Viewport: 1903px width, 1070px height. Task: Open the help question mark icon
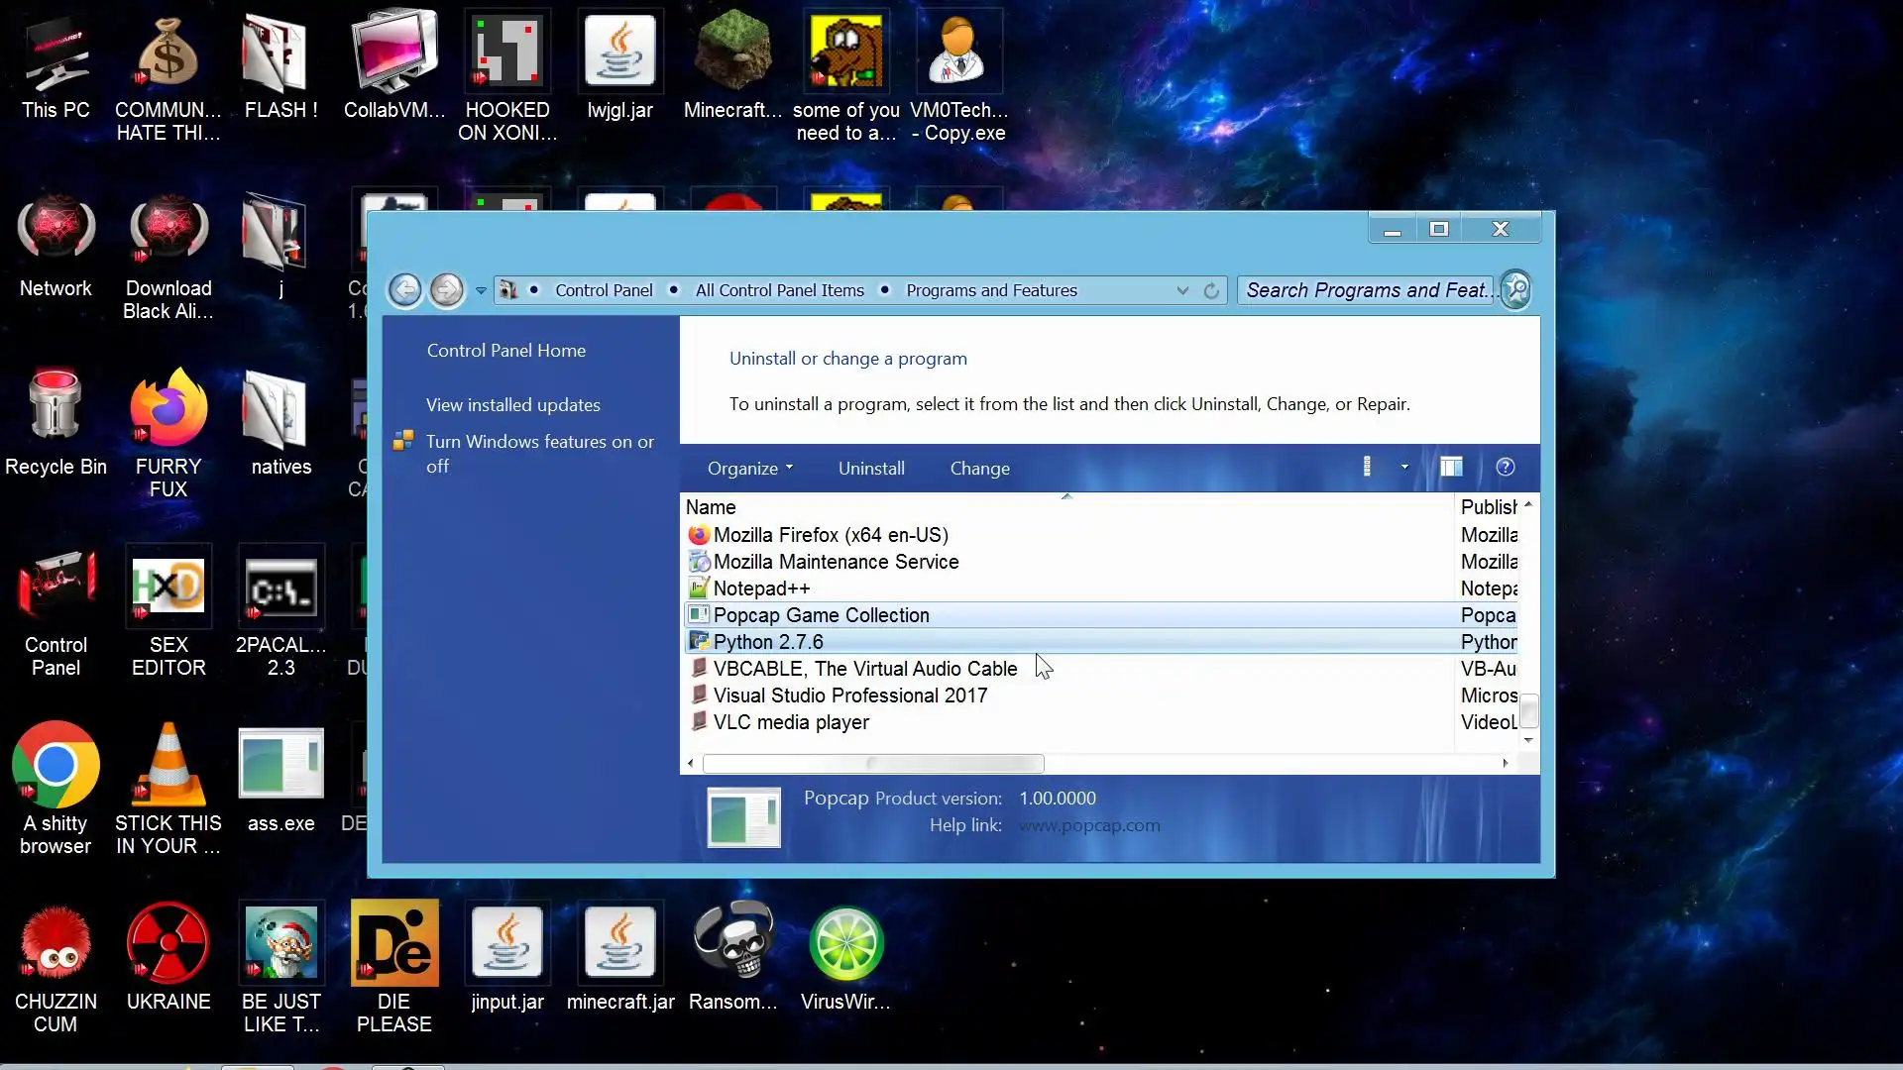point(1505,468)
